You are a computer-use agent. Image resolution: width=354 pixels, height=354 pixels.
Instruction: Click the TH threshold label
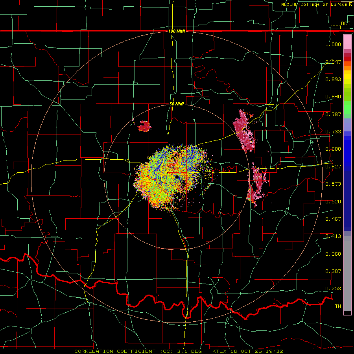point(338,306)
